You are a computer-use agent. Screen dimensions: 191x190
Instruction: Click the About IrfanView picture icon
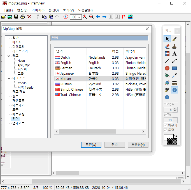click(x=130, y=17)
